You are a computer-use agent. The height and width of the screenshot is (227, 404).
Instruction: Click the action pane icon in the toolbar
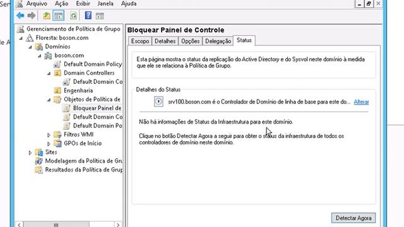click(x=100, y=16)
